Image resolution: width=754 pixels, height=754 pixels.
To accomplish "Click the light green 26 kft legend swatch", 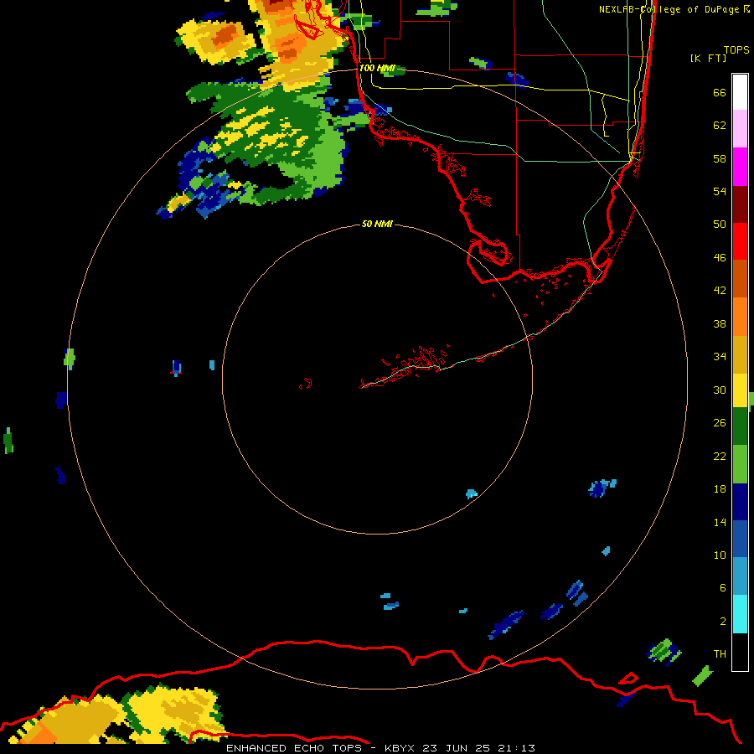I will tap(740, 464).
